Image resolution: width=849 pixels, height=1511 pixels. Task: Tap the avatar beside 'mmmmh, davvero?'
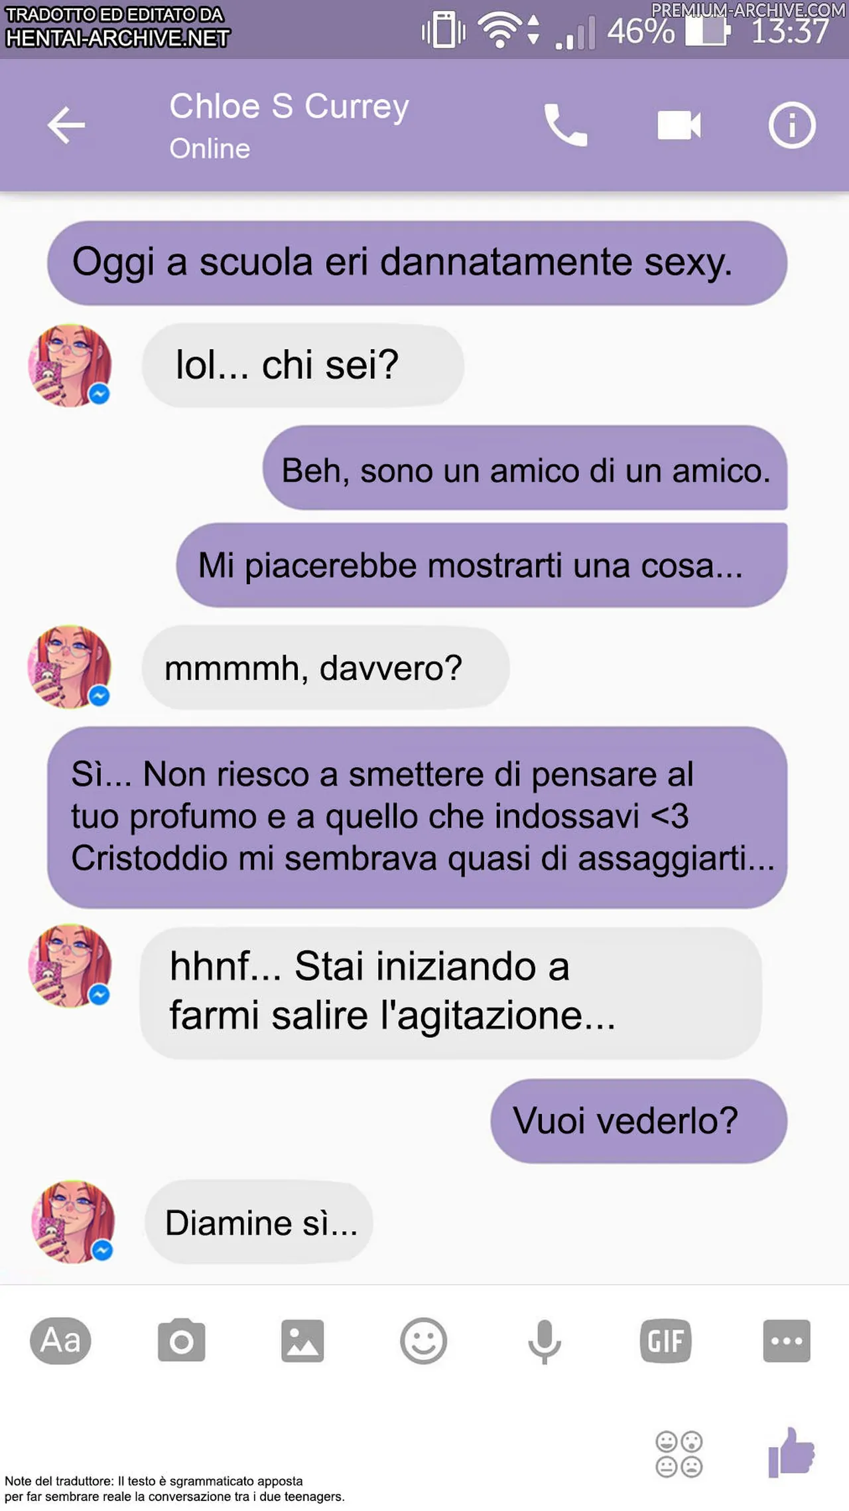point(70,667)
